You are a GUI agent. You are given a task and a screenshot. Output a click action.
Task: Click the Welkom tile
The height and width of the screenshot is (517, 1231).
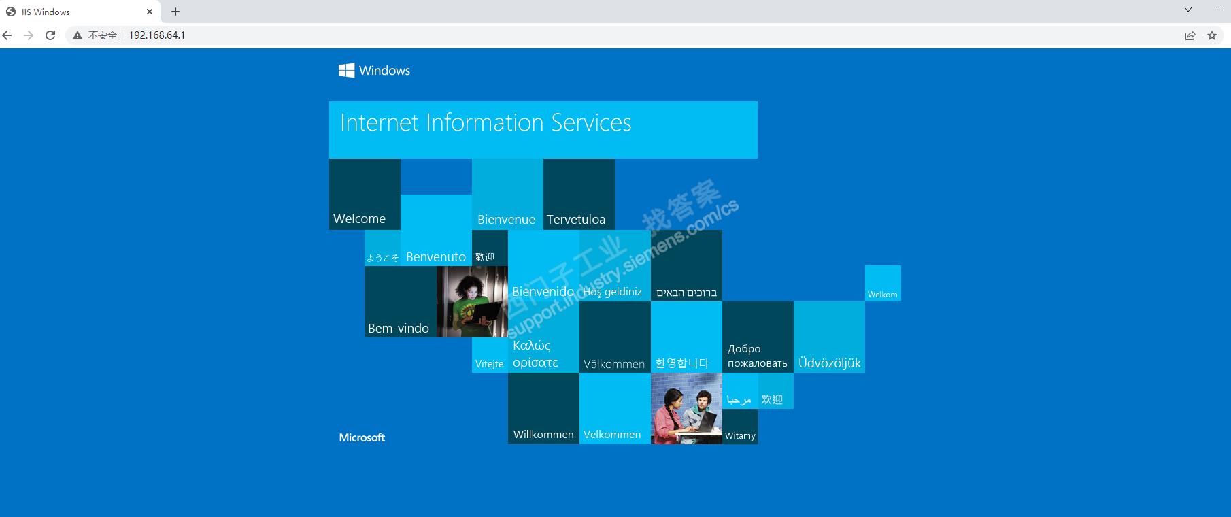(883, 283)
